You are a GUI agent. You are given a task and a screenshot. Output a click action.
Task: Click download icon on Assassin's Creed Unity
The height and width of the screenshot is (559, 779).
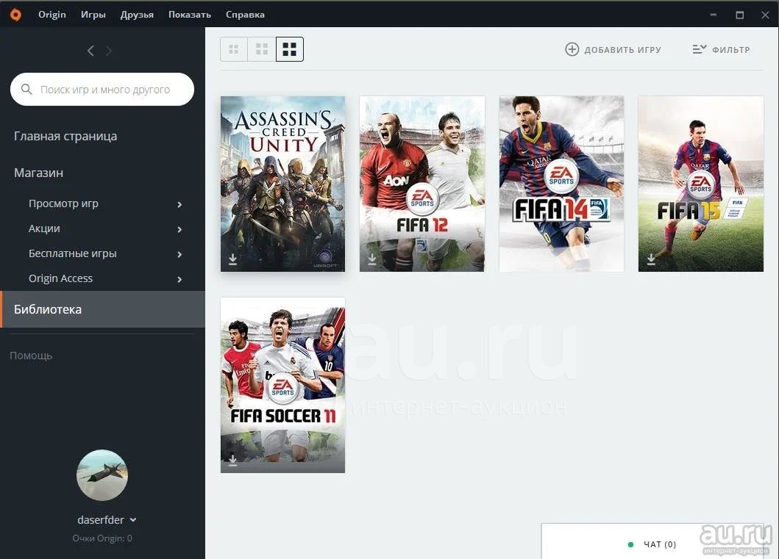[232, 259]
